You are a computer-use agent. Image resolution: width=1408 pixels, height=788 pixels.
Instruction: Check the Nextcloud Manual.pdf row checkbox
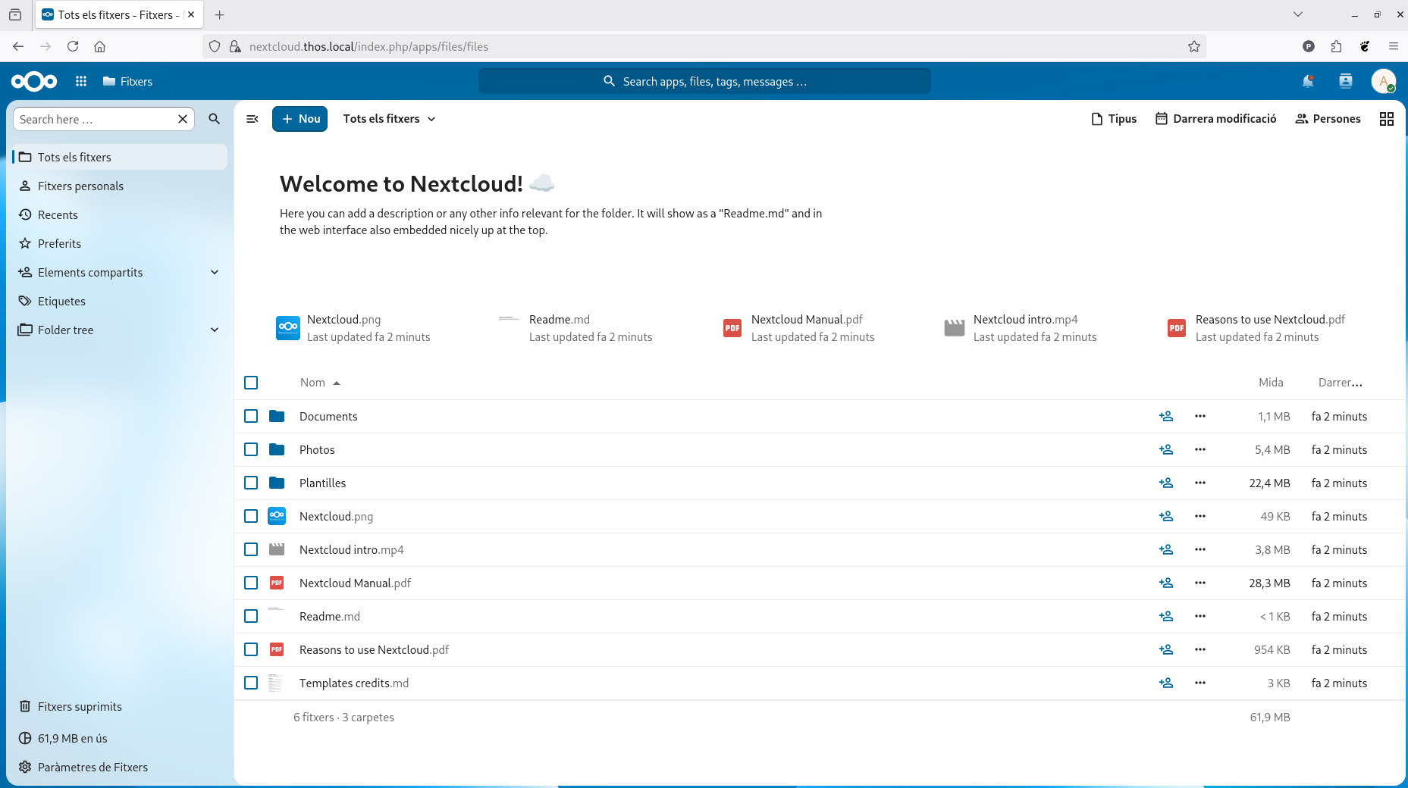click(251, 583)
